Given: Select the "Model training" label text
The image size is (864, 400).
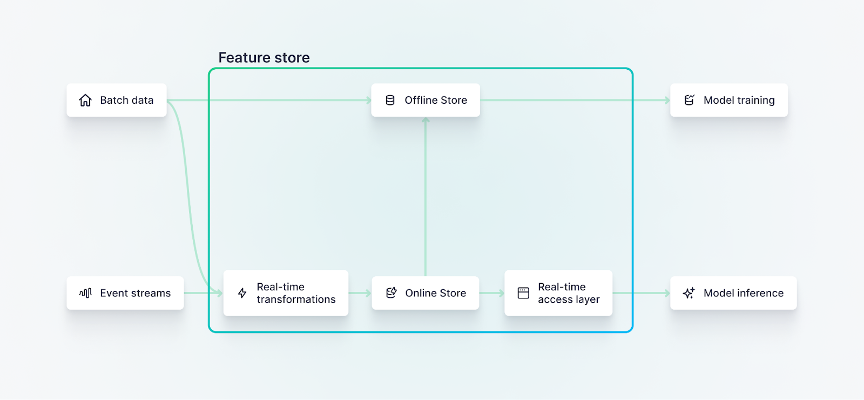Looking at the screenshot, I should (739, 101).
